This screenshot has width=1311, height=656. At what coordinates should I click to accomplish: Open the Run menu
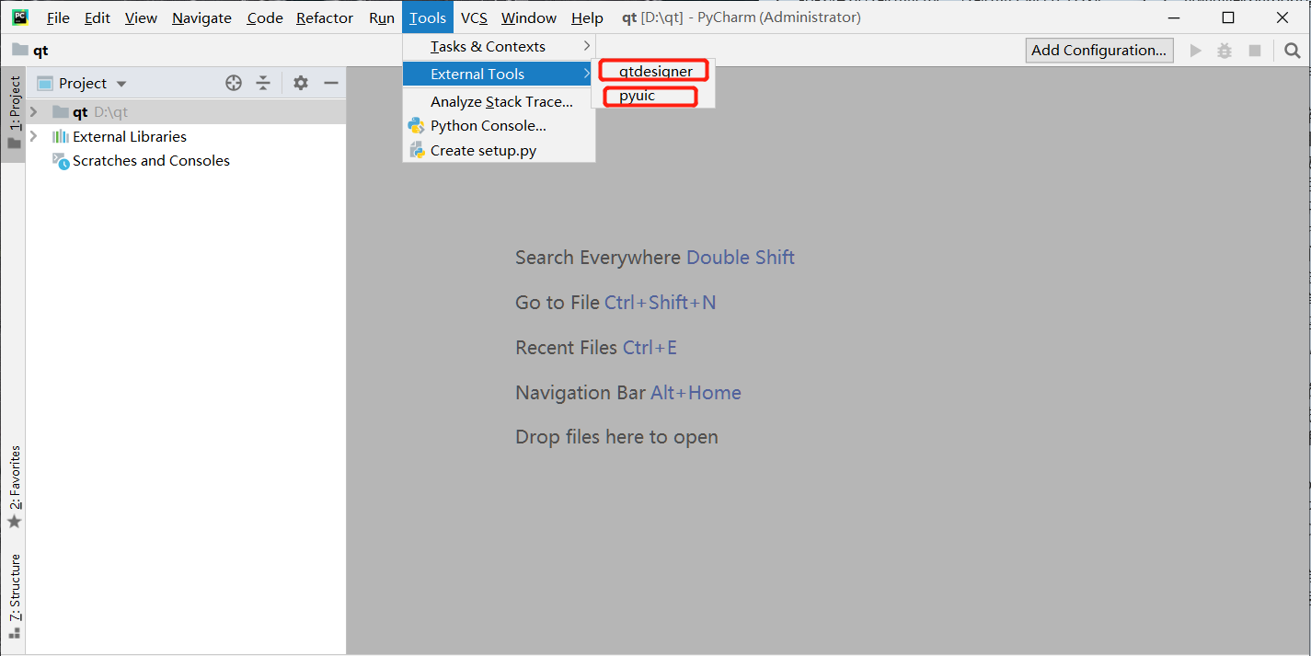point(382,17)
